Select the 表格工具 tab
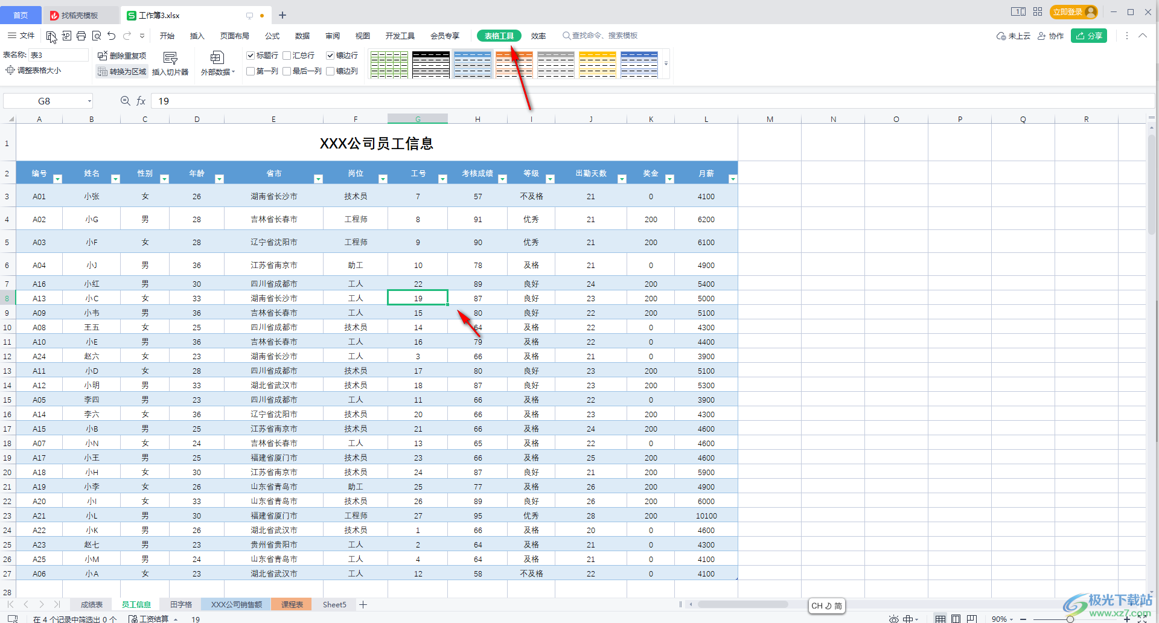Viewport: 1159px width, 623px height. (499, 36)
